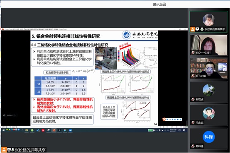Toggle muted mic icon on 冯永亮 tile
The image size is (230, 153).
[x=193, y=122]
